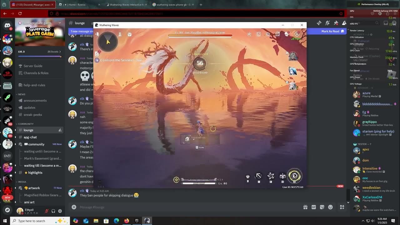Open Explore Discoverable Servers compass icon
Image resolution: width=400 pixels, height=225 pixels.
pyautogui.click(x=7, y=210)
